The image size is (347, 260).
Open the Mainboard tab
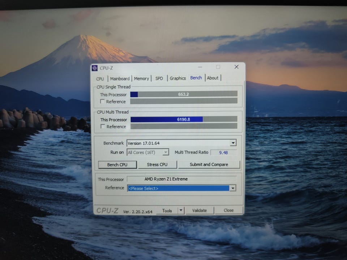pyautogui.click(x=120, y=78)
